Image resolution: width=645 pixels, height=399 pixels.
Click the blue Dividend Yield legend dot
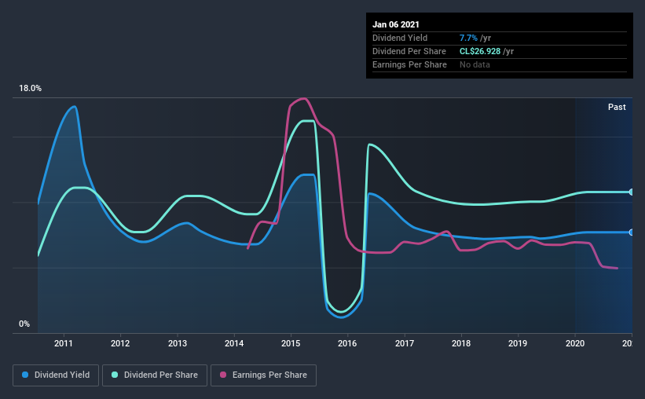pyautogui.click(x=25, y=375)
